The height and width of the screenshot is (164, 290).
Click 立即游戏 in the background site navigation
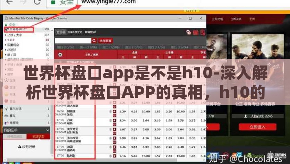pyautogui.click(x=236, y=19)
